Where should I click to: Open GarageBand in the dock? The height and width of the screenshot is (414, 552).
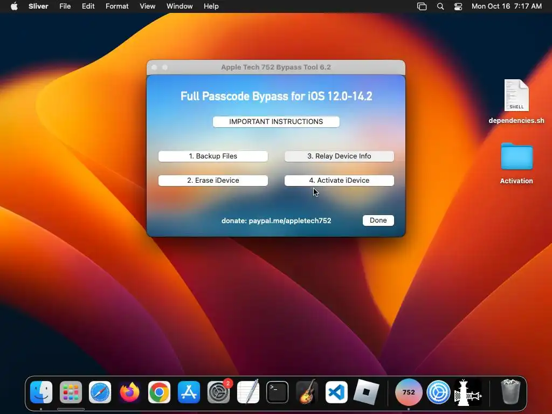point(307,392)
